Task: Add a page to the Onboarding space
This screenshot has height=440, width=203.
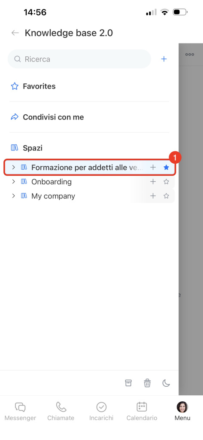Action: point(153,182)
